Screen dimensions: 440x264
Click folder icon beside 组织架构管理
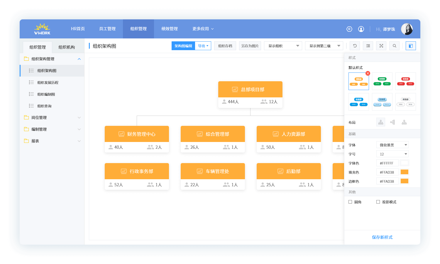tap(26, 59)
